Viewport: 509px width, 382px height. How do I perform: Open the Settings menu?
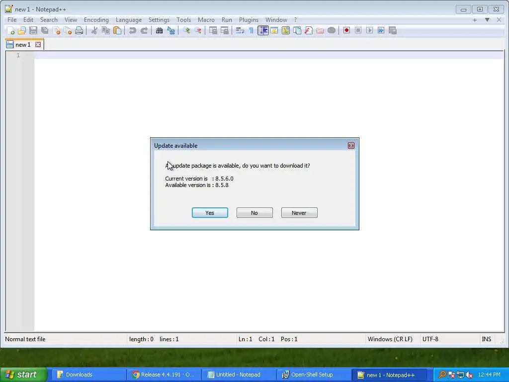click(x=159, y=20)
